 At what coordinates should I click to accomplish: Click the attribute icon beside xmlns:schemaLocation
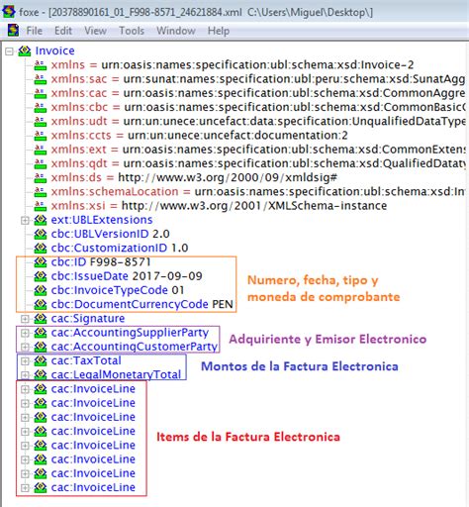[x=41, y=192]
